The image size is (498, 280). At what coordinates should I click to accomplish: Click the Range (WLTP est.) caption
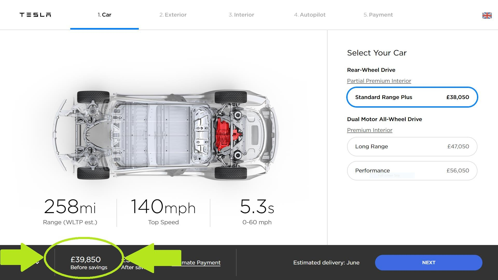(70, 222)
